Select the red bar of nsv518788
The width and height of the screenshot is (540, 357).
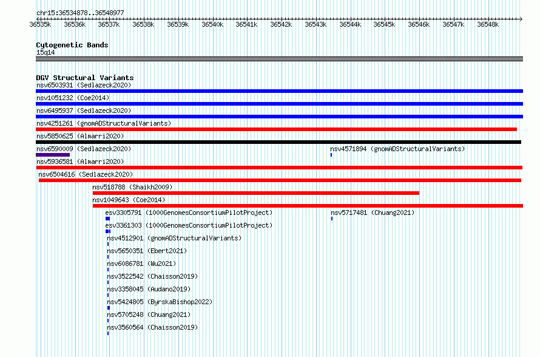tap(256, 193)
